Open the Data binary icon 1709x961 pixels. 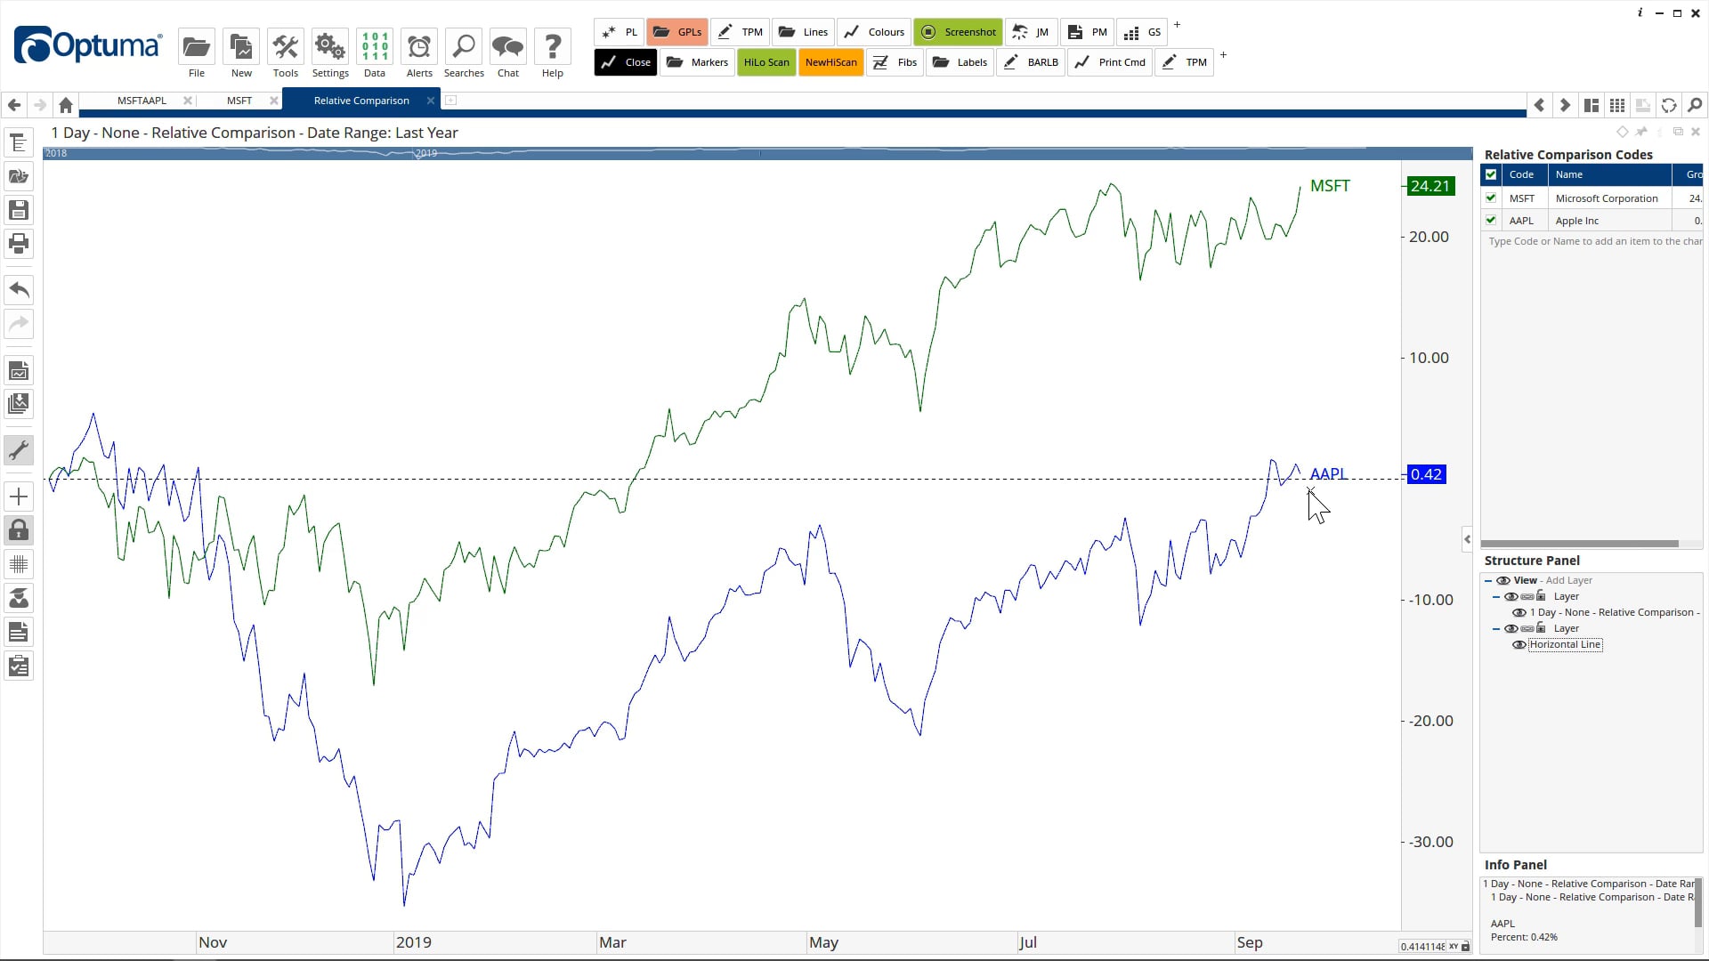(x=374, y=46)
